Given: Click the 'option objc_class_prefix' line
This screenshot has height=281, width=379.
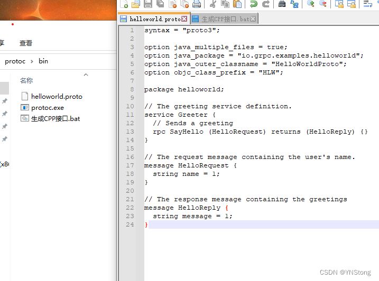Looking at the screenshot, I should [x=214, y=72].
